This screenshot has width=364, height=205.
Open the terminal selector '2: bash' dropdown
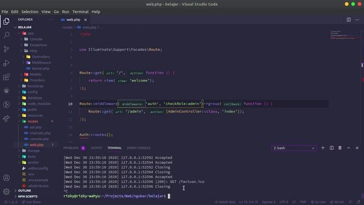pos(293,148)
